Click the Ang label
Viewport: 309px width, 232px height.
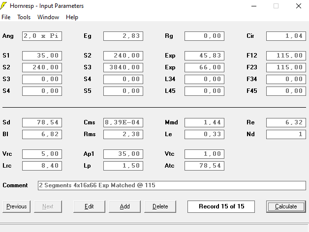tap(8, 36)
